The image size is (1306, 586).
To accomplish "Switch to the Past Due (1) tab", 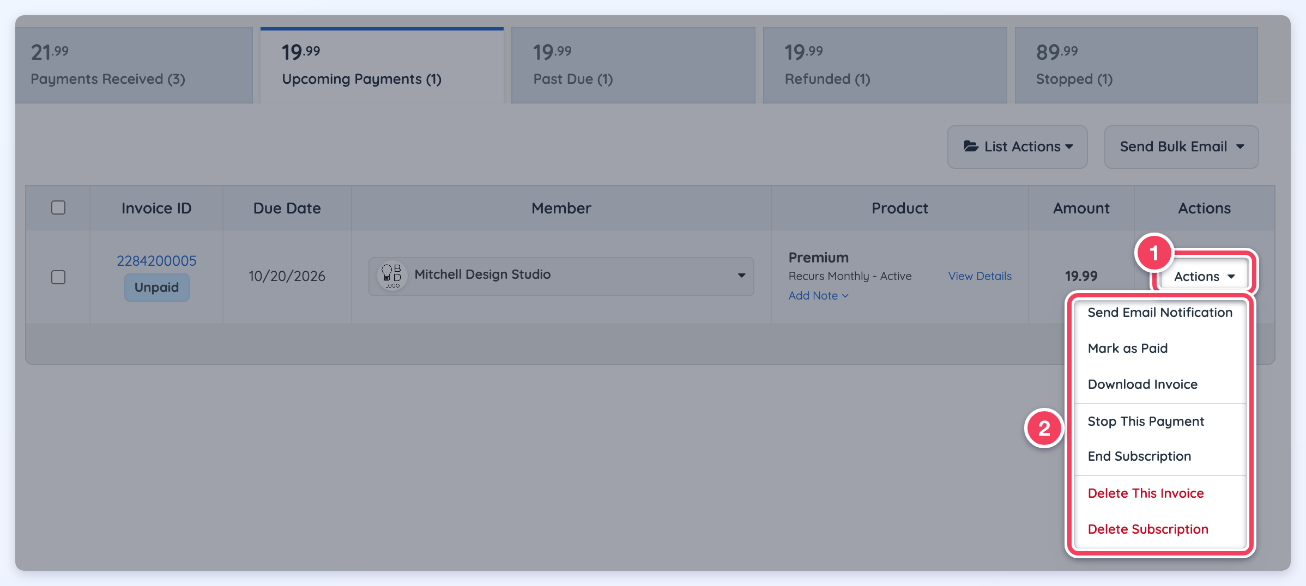I will [633, 65].
